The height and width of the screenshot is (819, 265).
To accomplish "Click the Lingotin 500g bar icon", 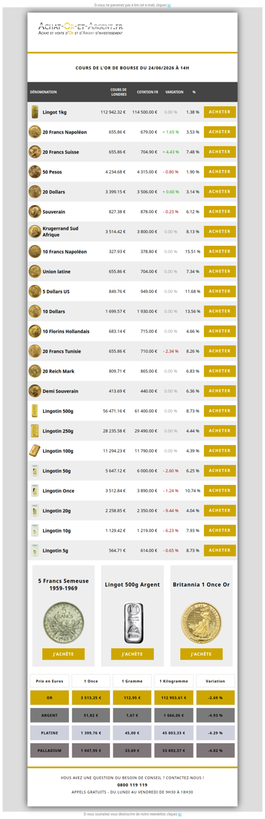I will [34, 411].
